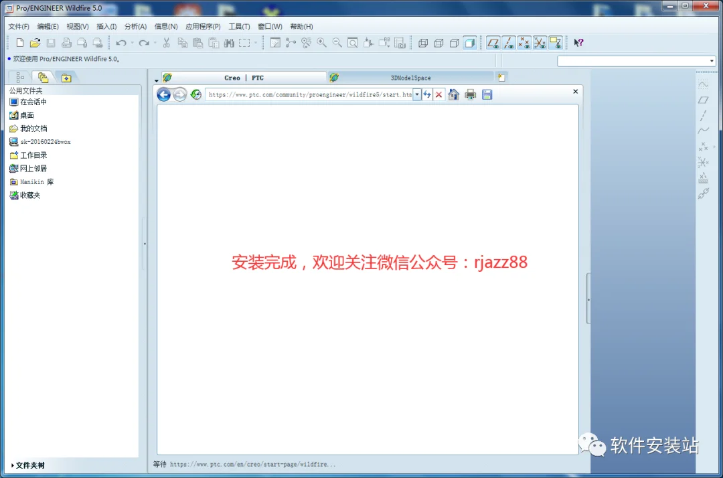Switch to the favorites navigator tab
Viewport: 723px width, 478px height.
click(x=66, y=78)
